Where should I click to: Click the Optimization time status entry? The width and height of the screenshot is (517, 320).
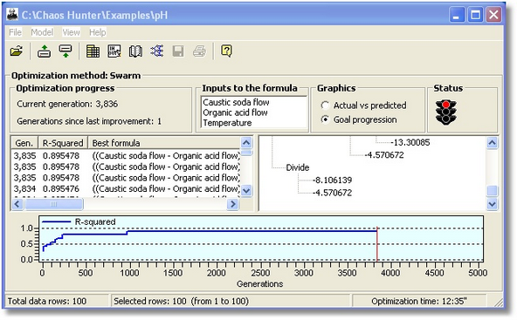coord(419,301)
